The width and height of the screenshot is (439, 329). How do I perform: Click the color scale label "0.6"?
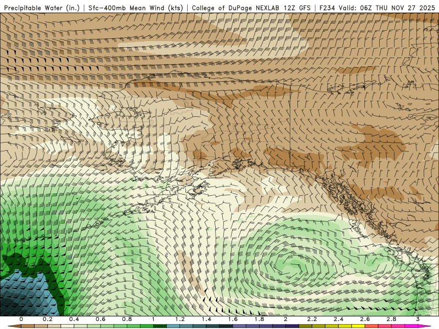click(100, 319)
